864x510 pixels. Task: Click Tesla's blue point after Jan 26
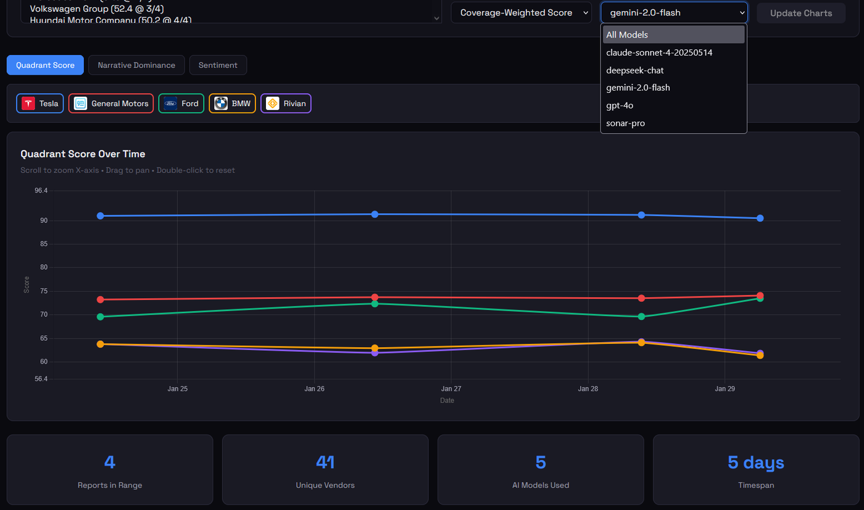pos(375,214)
